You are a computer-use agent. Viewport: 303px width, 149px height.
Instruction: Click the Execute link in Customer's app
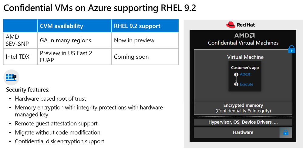pyautogui.click(x=246, y=84)
